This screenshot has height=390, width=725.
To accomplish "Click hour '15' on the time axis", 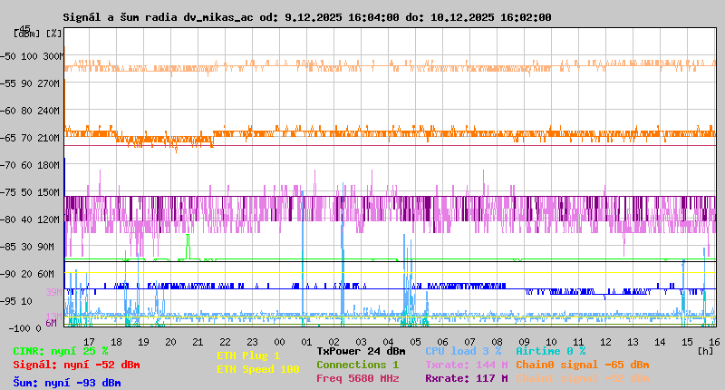I will pos(688,342).
